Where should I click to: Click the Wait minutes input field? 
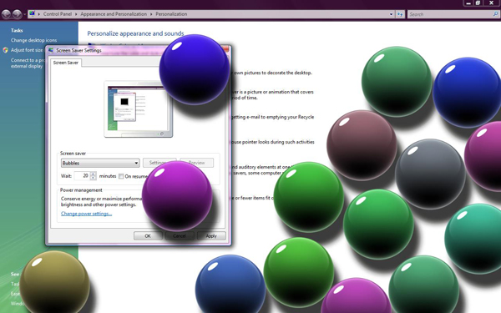coord(83,175)
